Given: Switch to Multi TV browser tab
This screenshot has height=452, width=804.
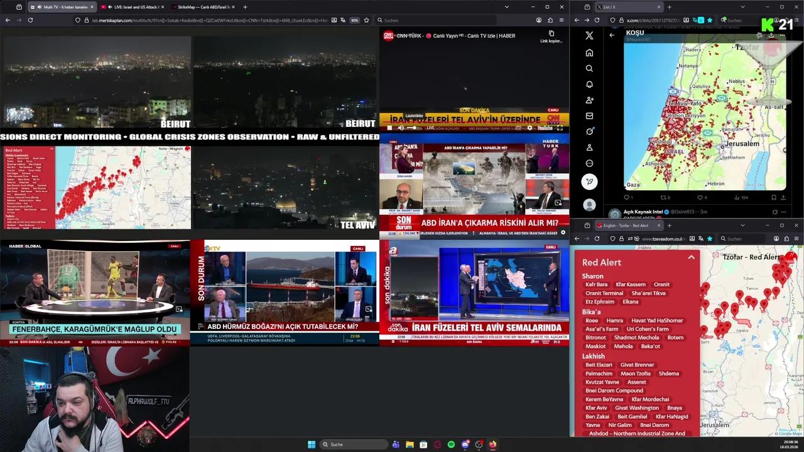Looking at the screenshot, I should point(62,7).
